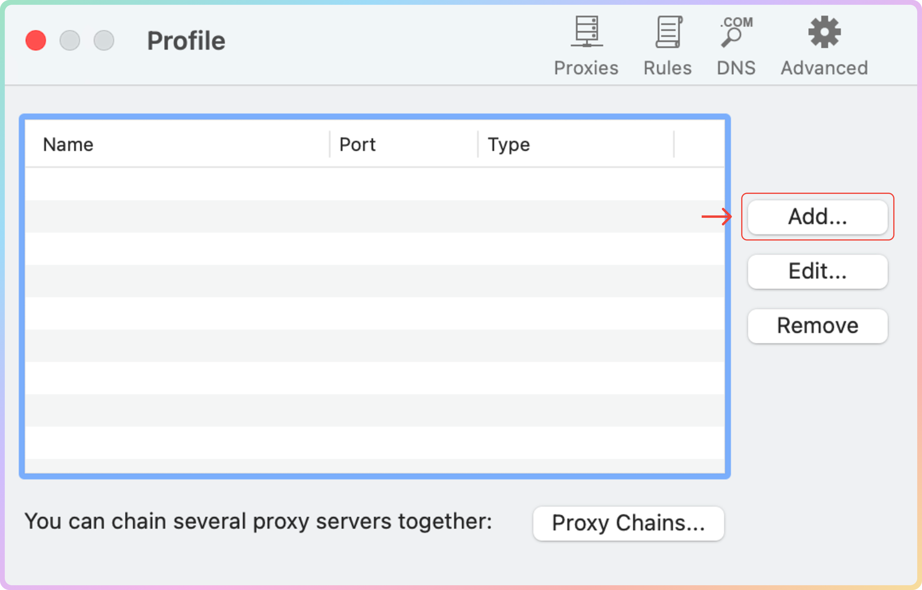Click the divider between Port and Type
Viewport: 922px width, 590px height.
pyautogui.click(x=478, y=145)
